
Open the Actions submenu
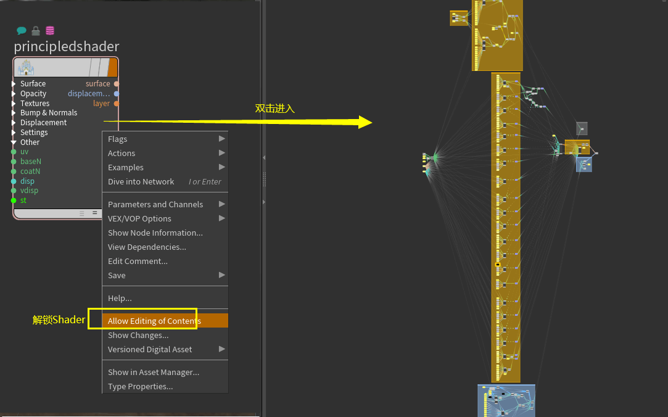(165, 153)
